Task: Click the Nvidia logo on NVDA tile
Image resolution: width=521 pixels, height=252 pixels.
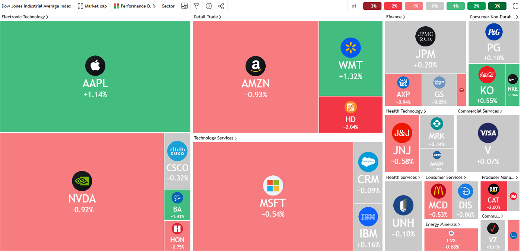Action: point(82,181)
